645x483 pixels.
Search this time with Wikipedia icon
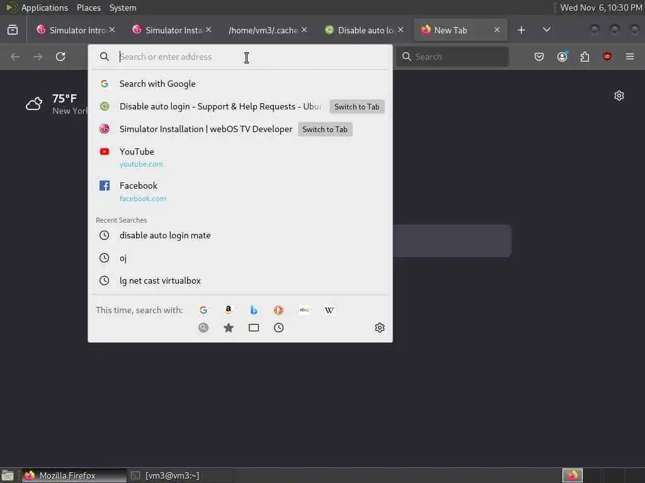point(329,310)
